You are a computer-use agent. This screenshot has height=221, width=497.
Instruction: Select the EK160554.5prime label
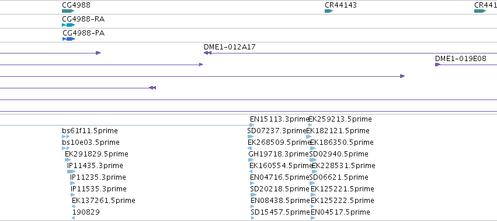click(281, 165)
